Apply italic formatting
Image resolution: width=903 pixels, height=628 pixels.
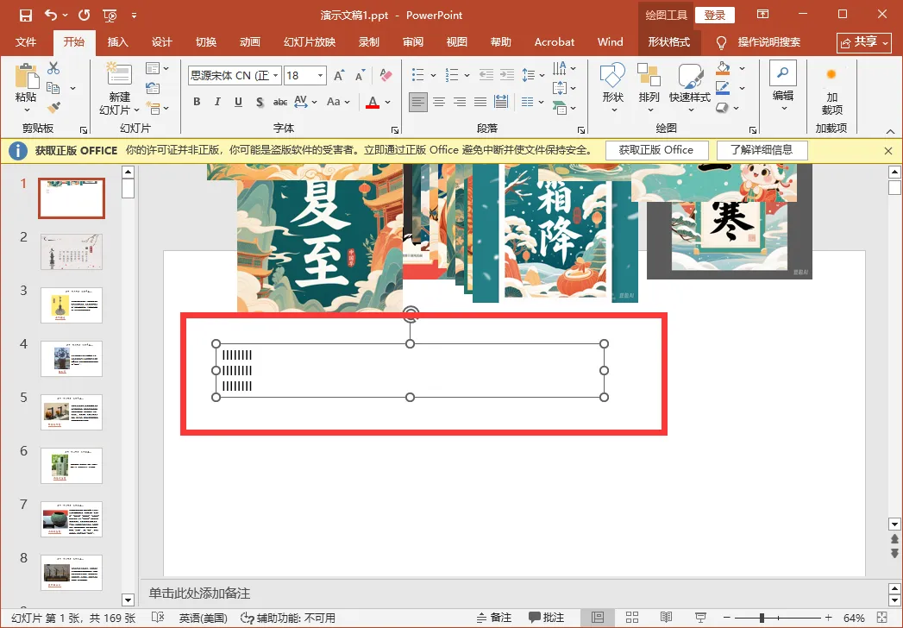217,102
